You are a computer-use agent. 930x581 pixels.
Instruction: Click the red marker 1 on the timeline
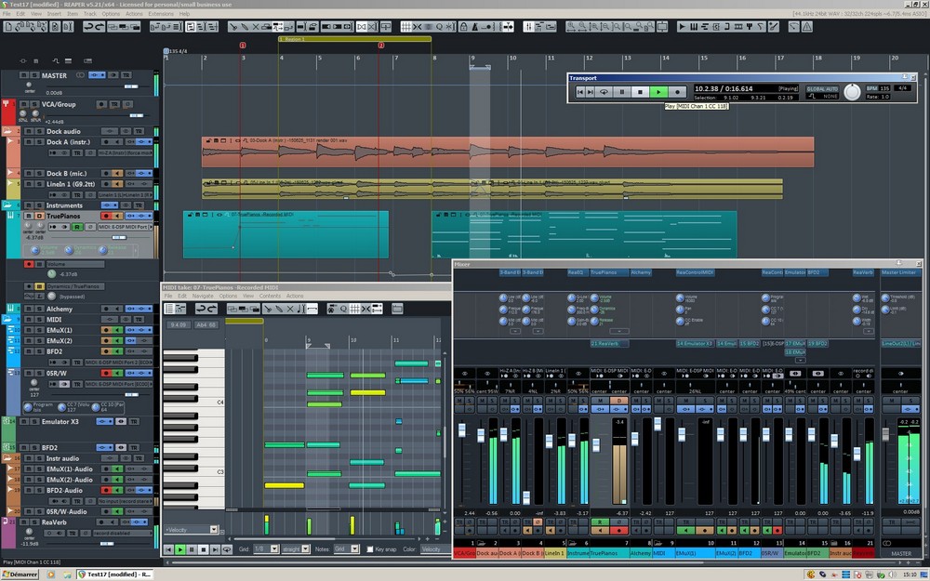pyautogui.click(x=243, y=45)
